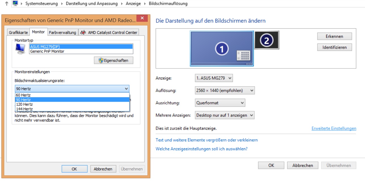365x183 pixels.
Task: Click the Erkennen button
Action: click(334, 36)
